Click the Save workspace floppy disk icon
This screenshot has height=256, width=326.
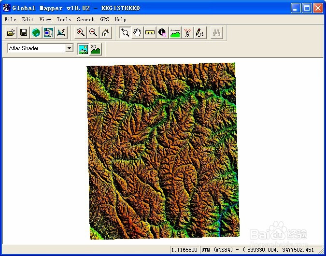24,33
